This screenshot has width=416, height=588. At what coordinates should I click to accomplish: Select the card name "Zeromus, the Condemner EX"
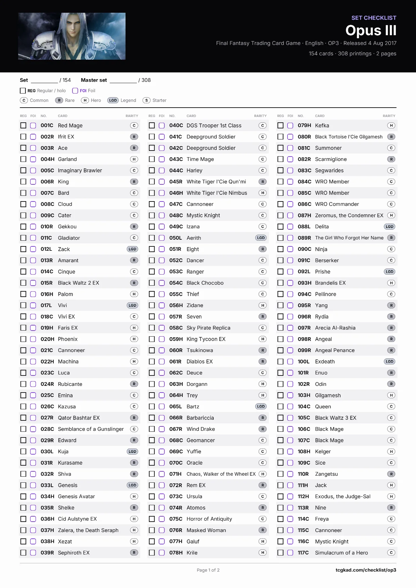[349, 215]
